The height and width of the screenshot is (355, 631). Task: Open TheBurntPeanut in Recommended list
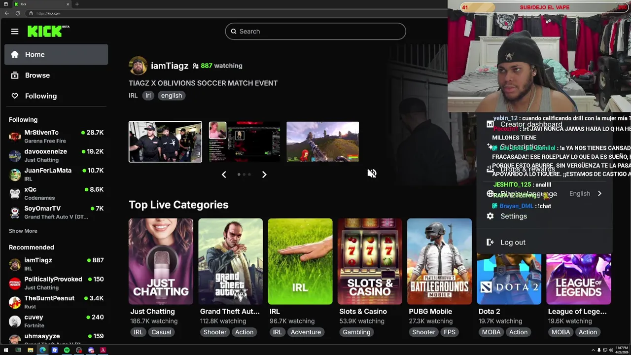[56, 302]
